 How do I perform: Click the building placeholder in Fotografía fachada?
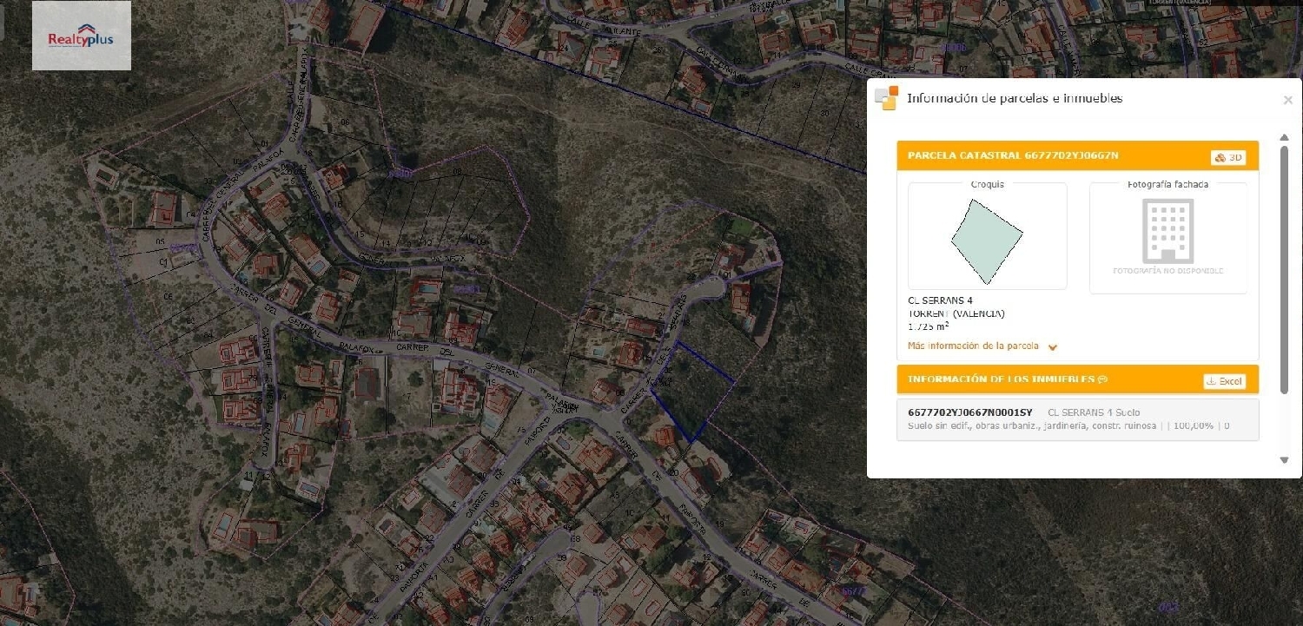1167,231
